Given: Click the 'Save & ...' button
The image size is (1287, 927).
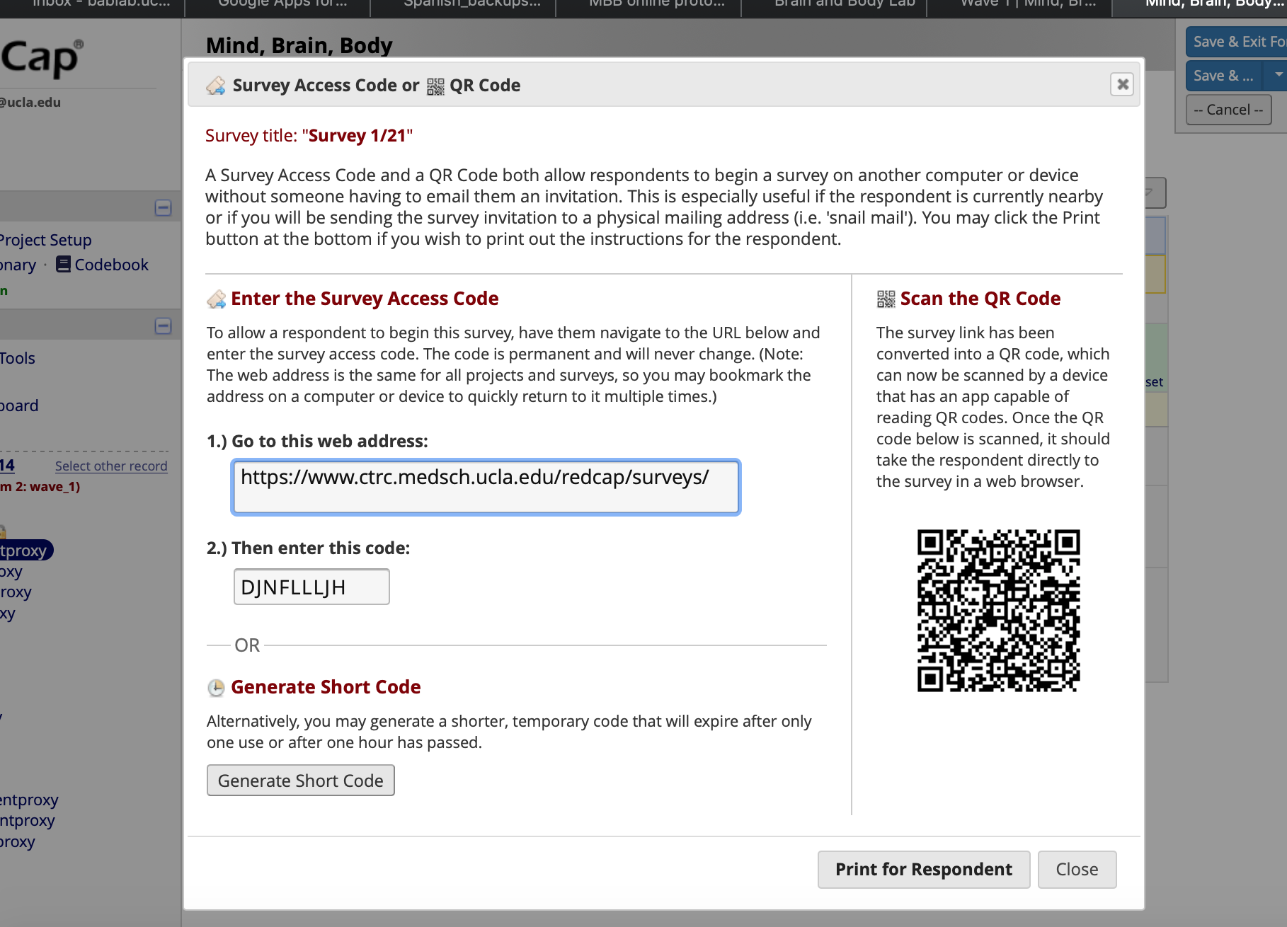Looking at the screenshot, I should pyautogui.click(x=1223, y=76).
